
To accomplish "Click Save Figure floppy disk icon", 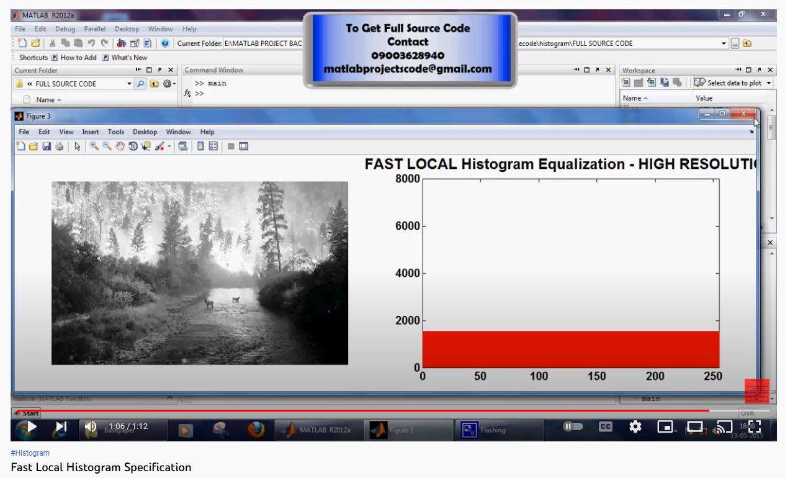I will (47, 147).
